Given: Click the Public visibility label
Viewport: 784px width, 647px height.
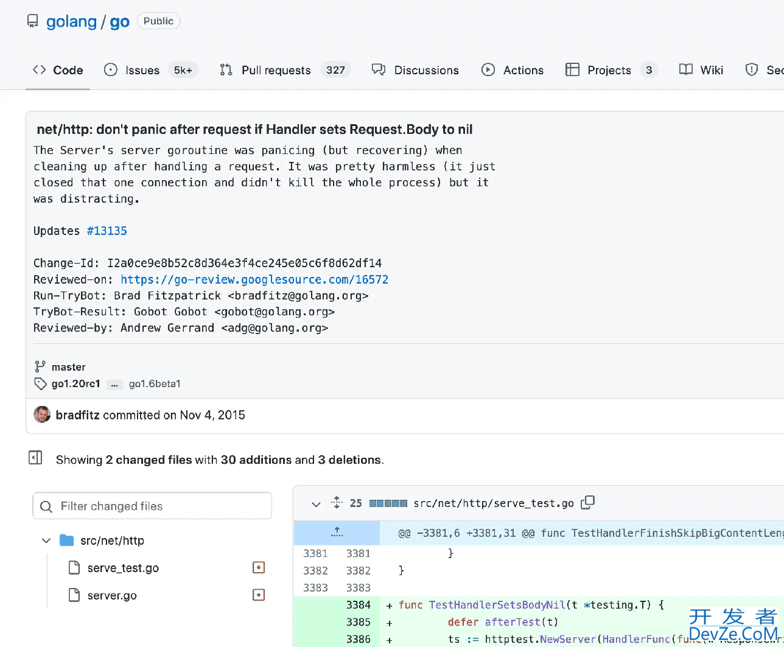Looking at the screenshot, I should [158, 21].
